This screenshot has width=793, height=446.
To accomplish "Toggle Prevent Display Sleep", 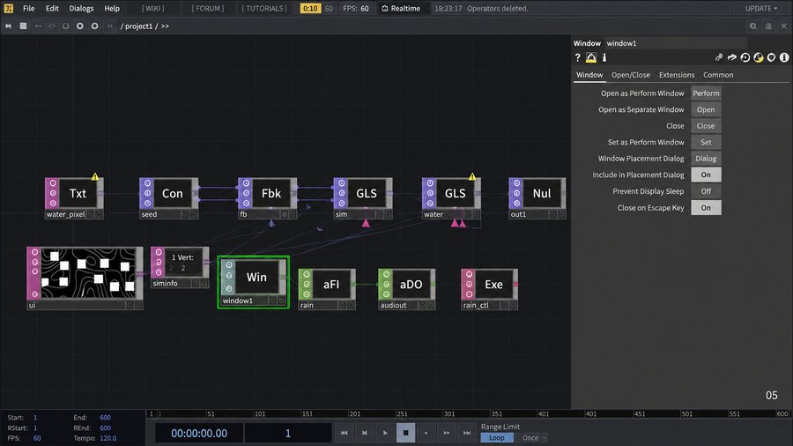I will pyautogui.click(x=706, y=191).
